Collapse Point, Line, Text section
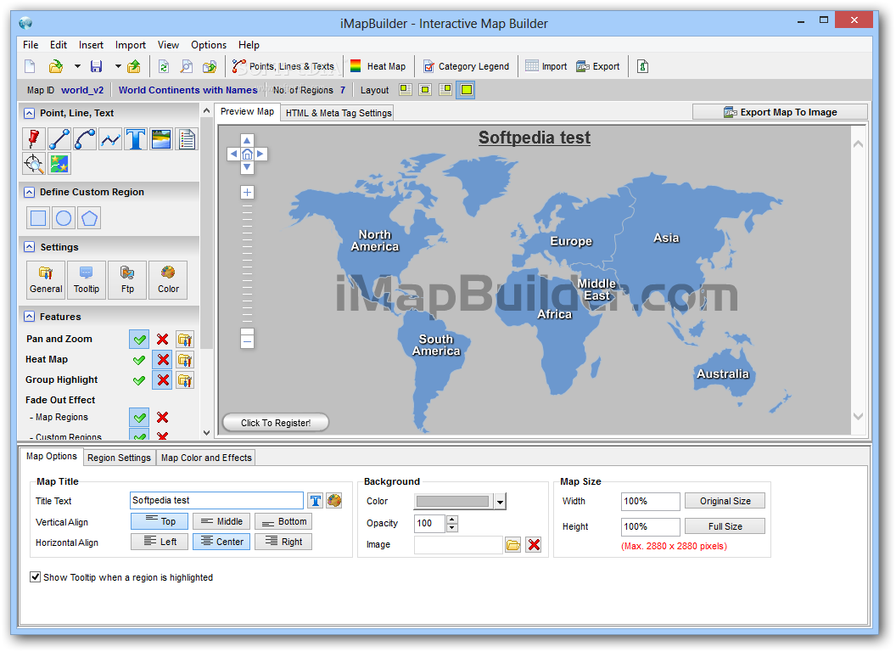Screen dimensions: 896x652 [x=29, y=113]
